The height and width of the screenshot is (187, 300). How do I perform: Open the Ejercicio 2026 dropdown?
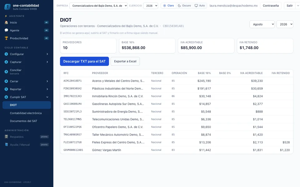(x=151, y=6)
